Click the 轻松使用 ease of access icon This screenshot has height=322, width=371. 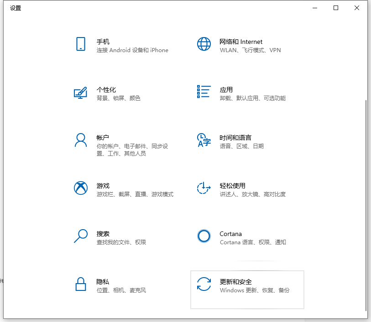204,188
